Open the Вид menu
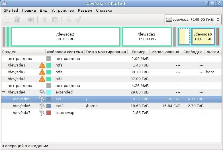 click(x=44, y=10)
